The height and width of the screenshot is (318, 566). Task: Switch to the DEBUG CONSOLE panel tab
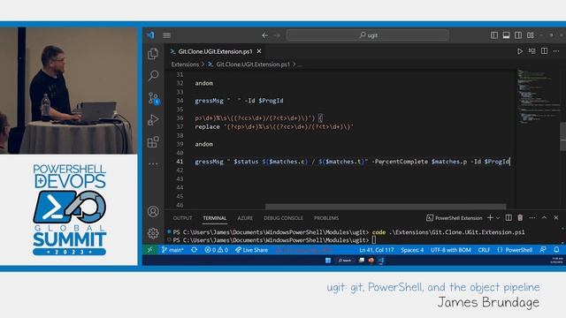coord(283,218)
